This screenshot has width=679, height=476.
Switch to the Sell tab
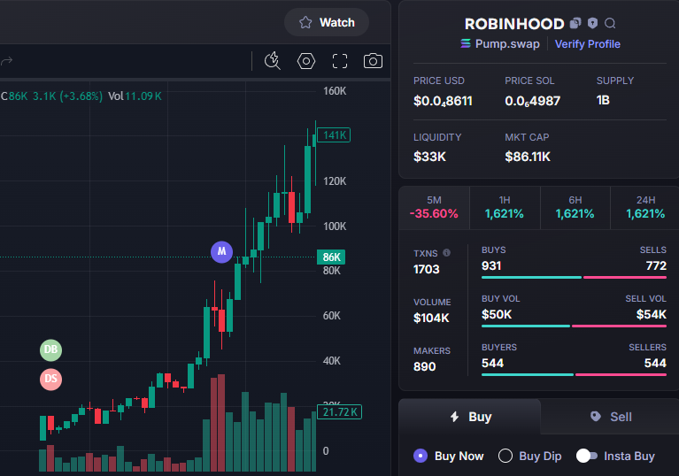(x=611, y=417)
